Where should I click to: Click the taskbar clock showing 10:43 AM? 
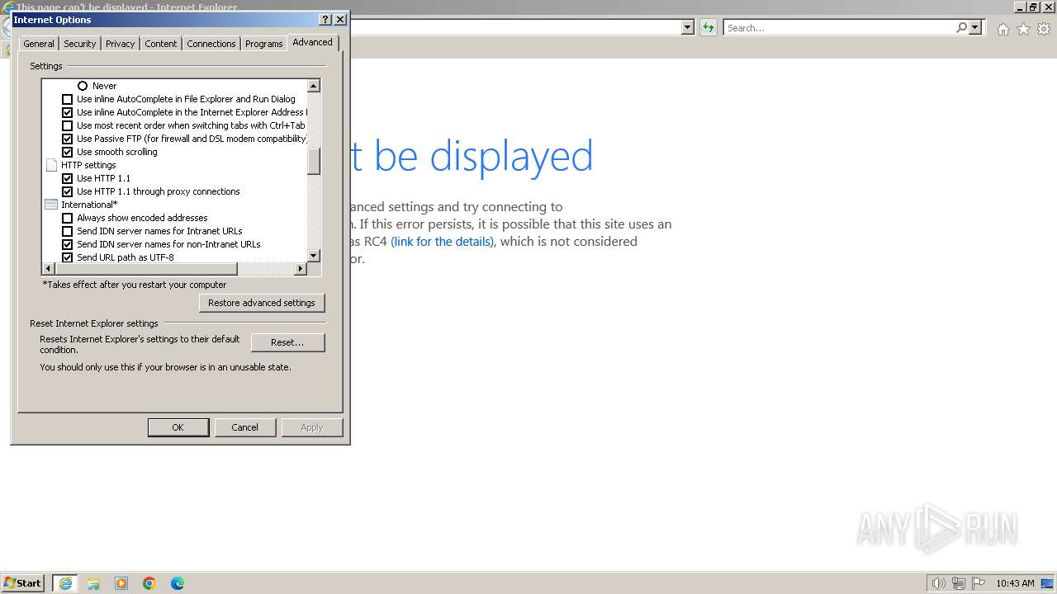click(x=1015, y=583)
